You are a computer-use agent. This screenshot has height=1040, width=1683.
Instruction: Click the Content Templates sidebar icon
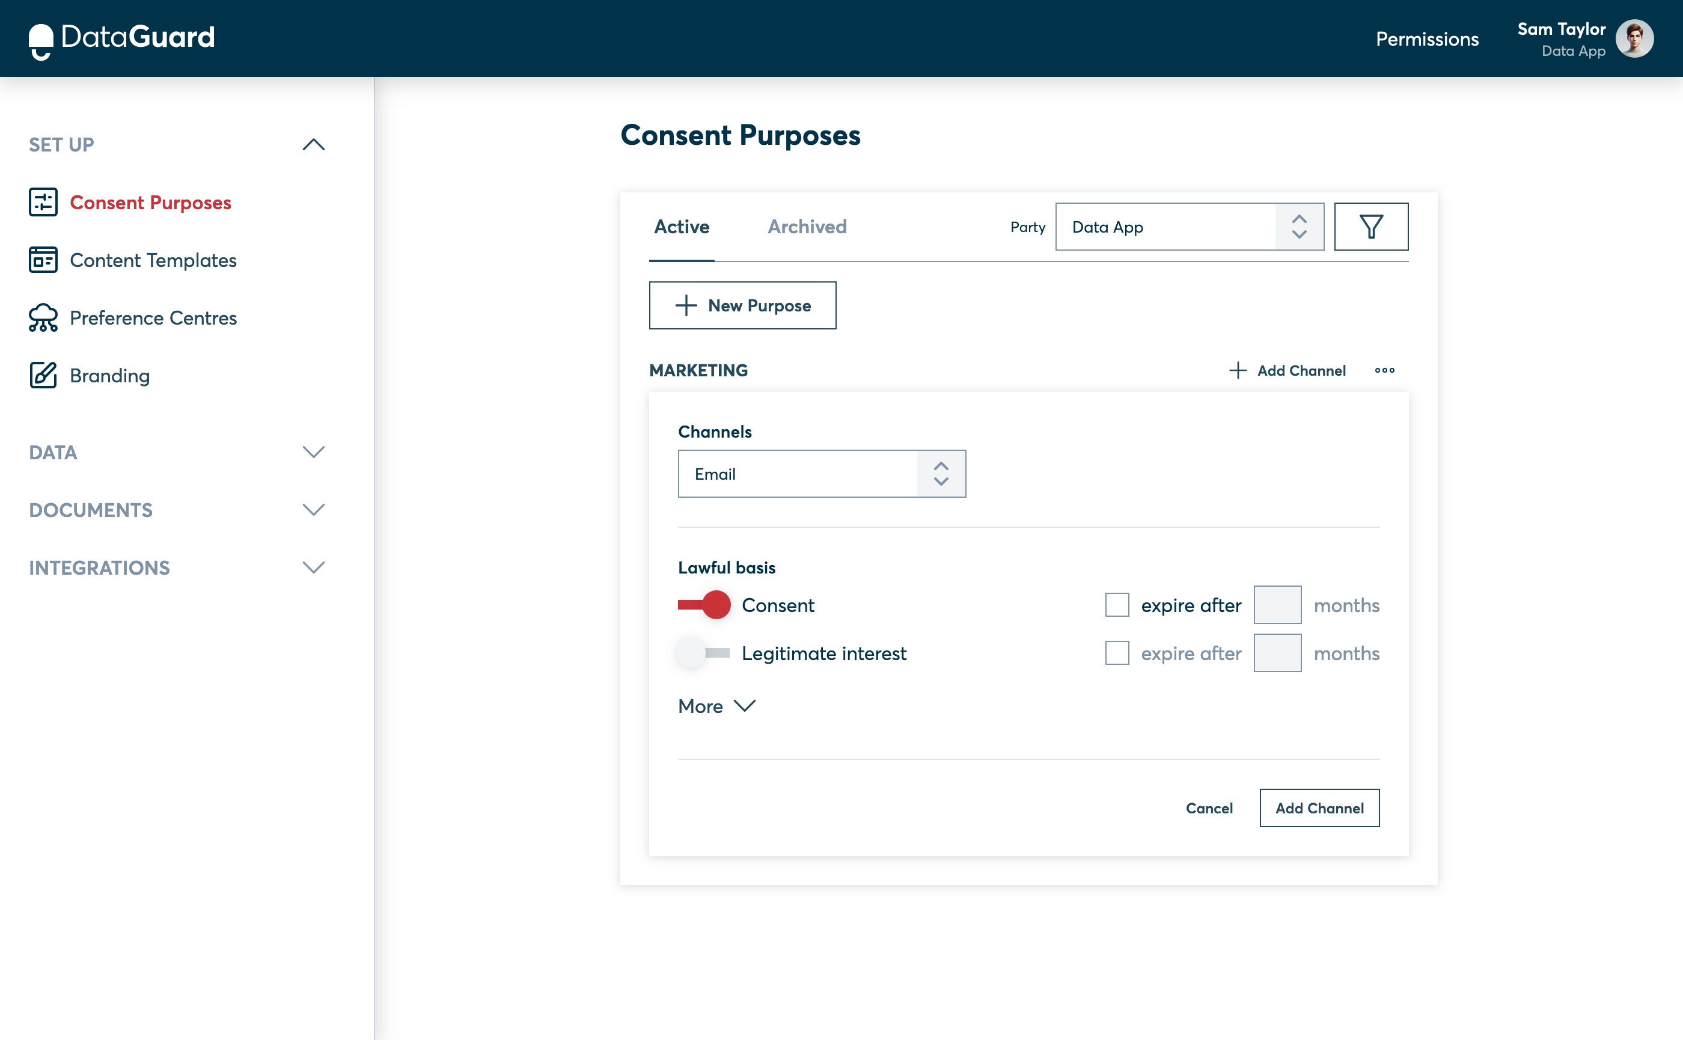pos(43,260)
